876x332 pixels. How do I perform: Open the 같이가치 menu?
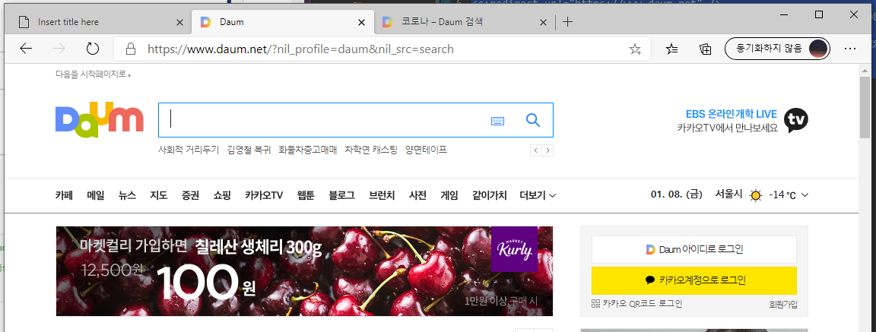[x=490, y=195]
